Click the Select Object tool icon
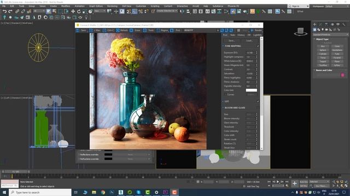The width and height of the screenshot is (350, 196). pyautogui.click(x=49, y=11)
